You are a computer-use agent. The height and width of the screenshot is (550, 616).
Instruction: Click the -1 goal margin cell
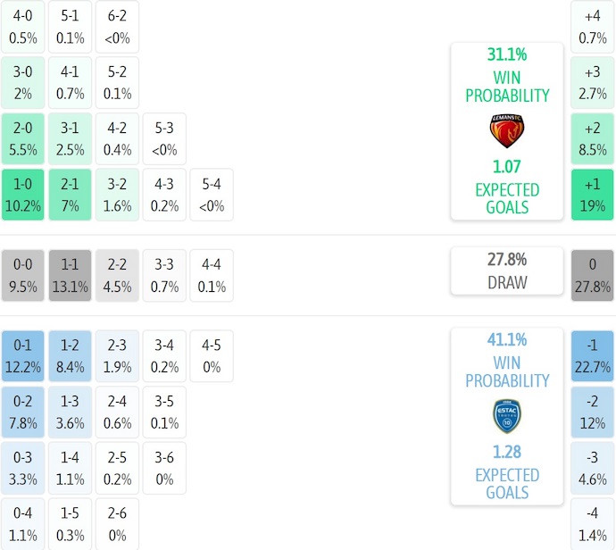[x=593, y=355]
